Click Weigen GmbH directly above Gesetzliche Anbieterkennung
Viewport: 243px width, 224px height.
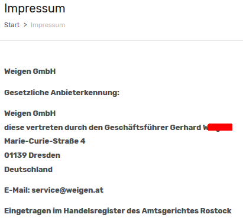pos(30,72)
